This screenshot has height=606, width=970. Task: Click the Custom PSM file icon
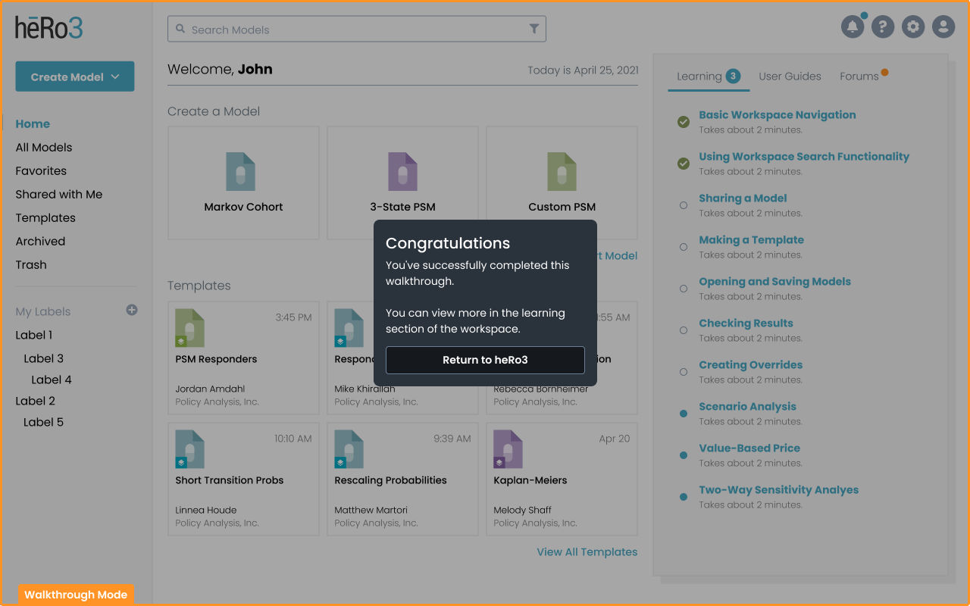point(562,171)
